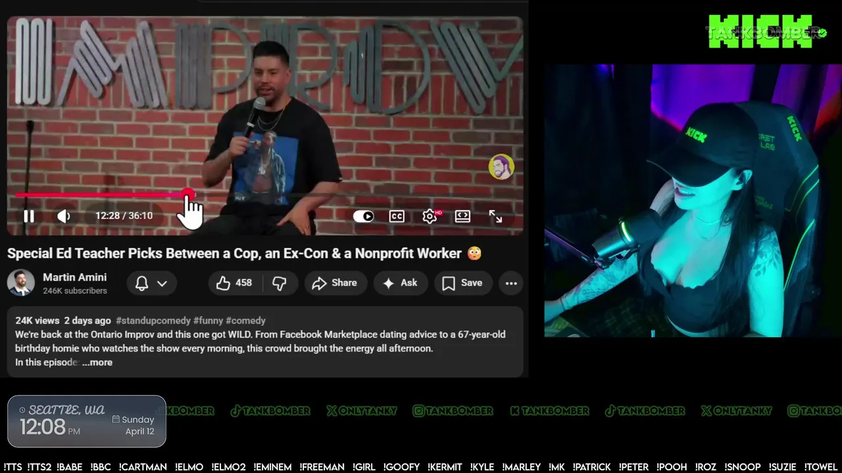Click the Sunday April 12 date
The height and width of the screenshot is (473, 842).
point(134,426)
